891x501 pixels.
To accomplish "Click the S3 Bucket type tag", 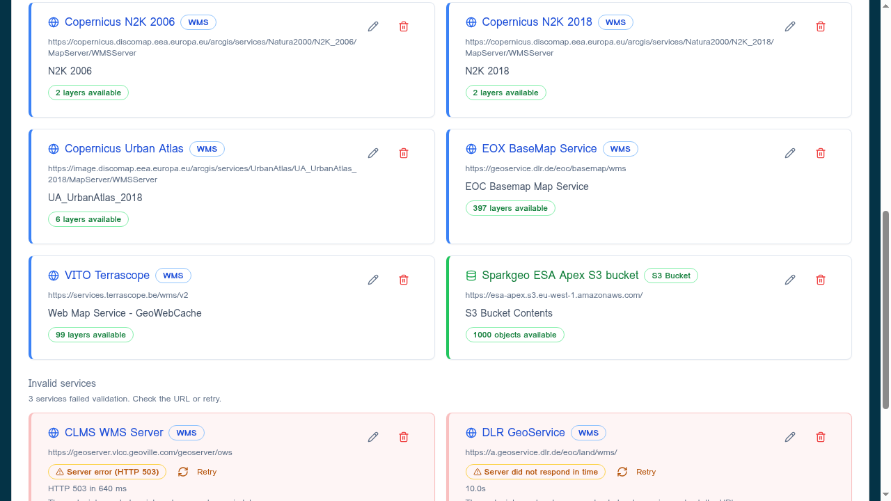I will pyautogui.click(x=671, y=276).
